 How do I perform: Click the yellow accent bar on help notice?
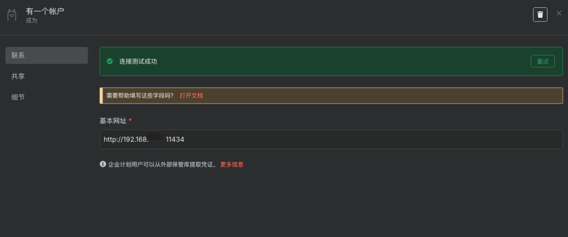tap(101, 96)
